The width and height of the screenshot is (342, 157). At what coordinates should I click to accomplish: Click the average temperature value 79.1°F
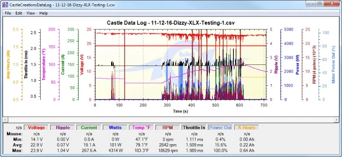click(x=142, y=145)
